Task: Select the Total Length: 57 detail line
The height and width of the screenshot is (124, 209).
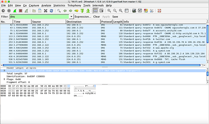Action: pos(17,73)
